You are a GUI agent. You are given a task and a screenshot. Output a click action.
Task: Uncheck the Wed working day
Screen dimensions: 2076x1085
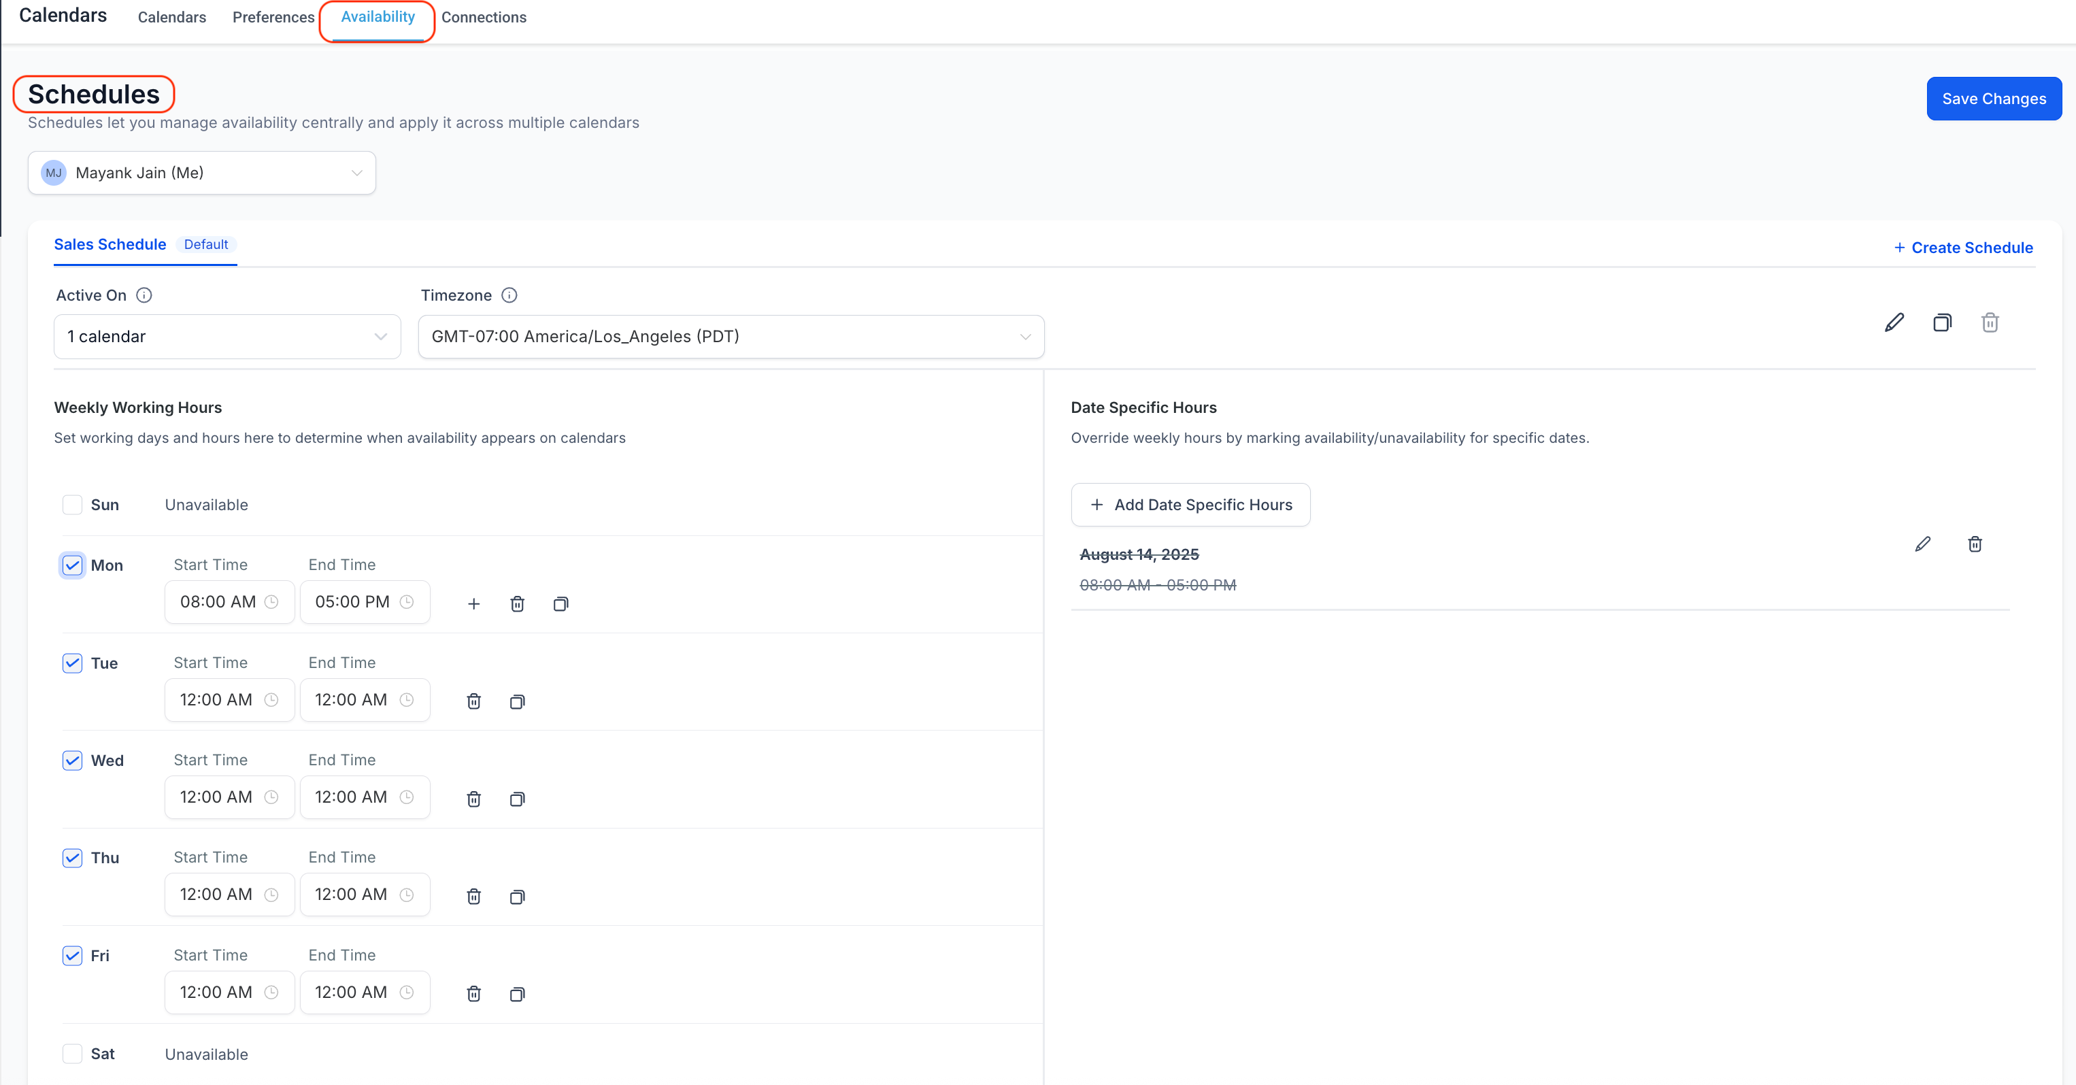point(73,760)
